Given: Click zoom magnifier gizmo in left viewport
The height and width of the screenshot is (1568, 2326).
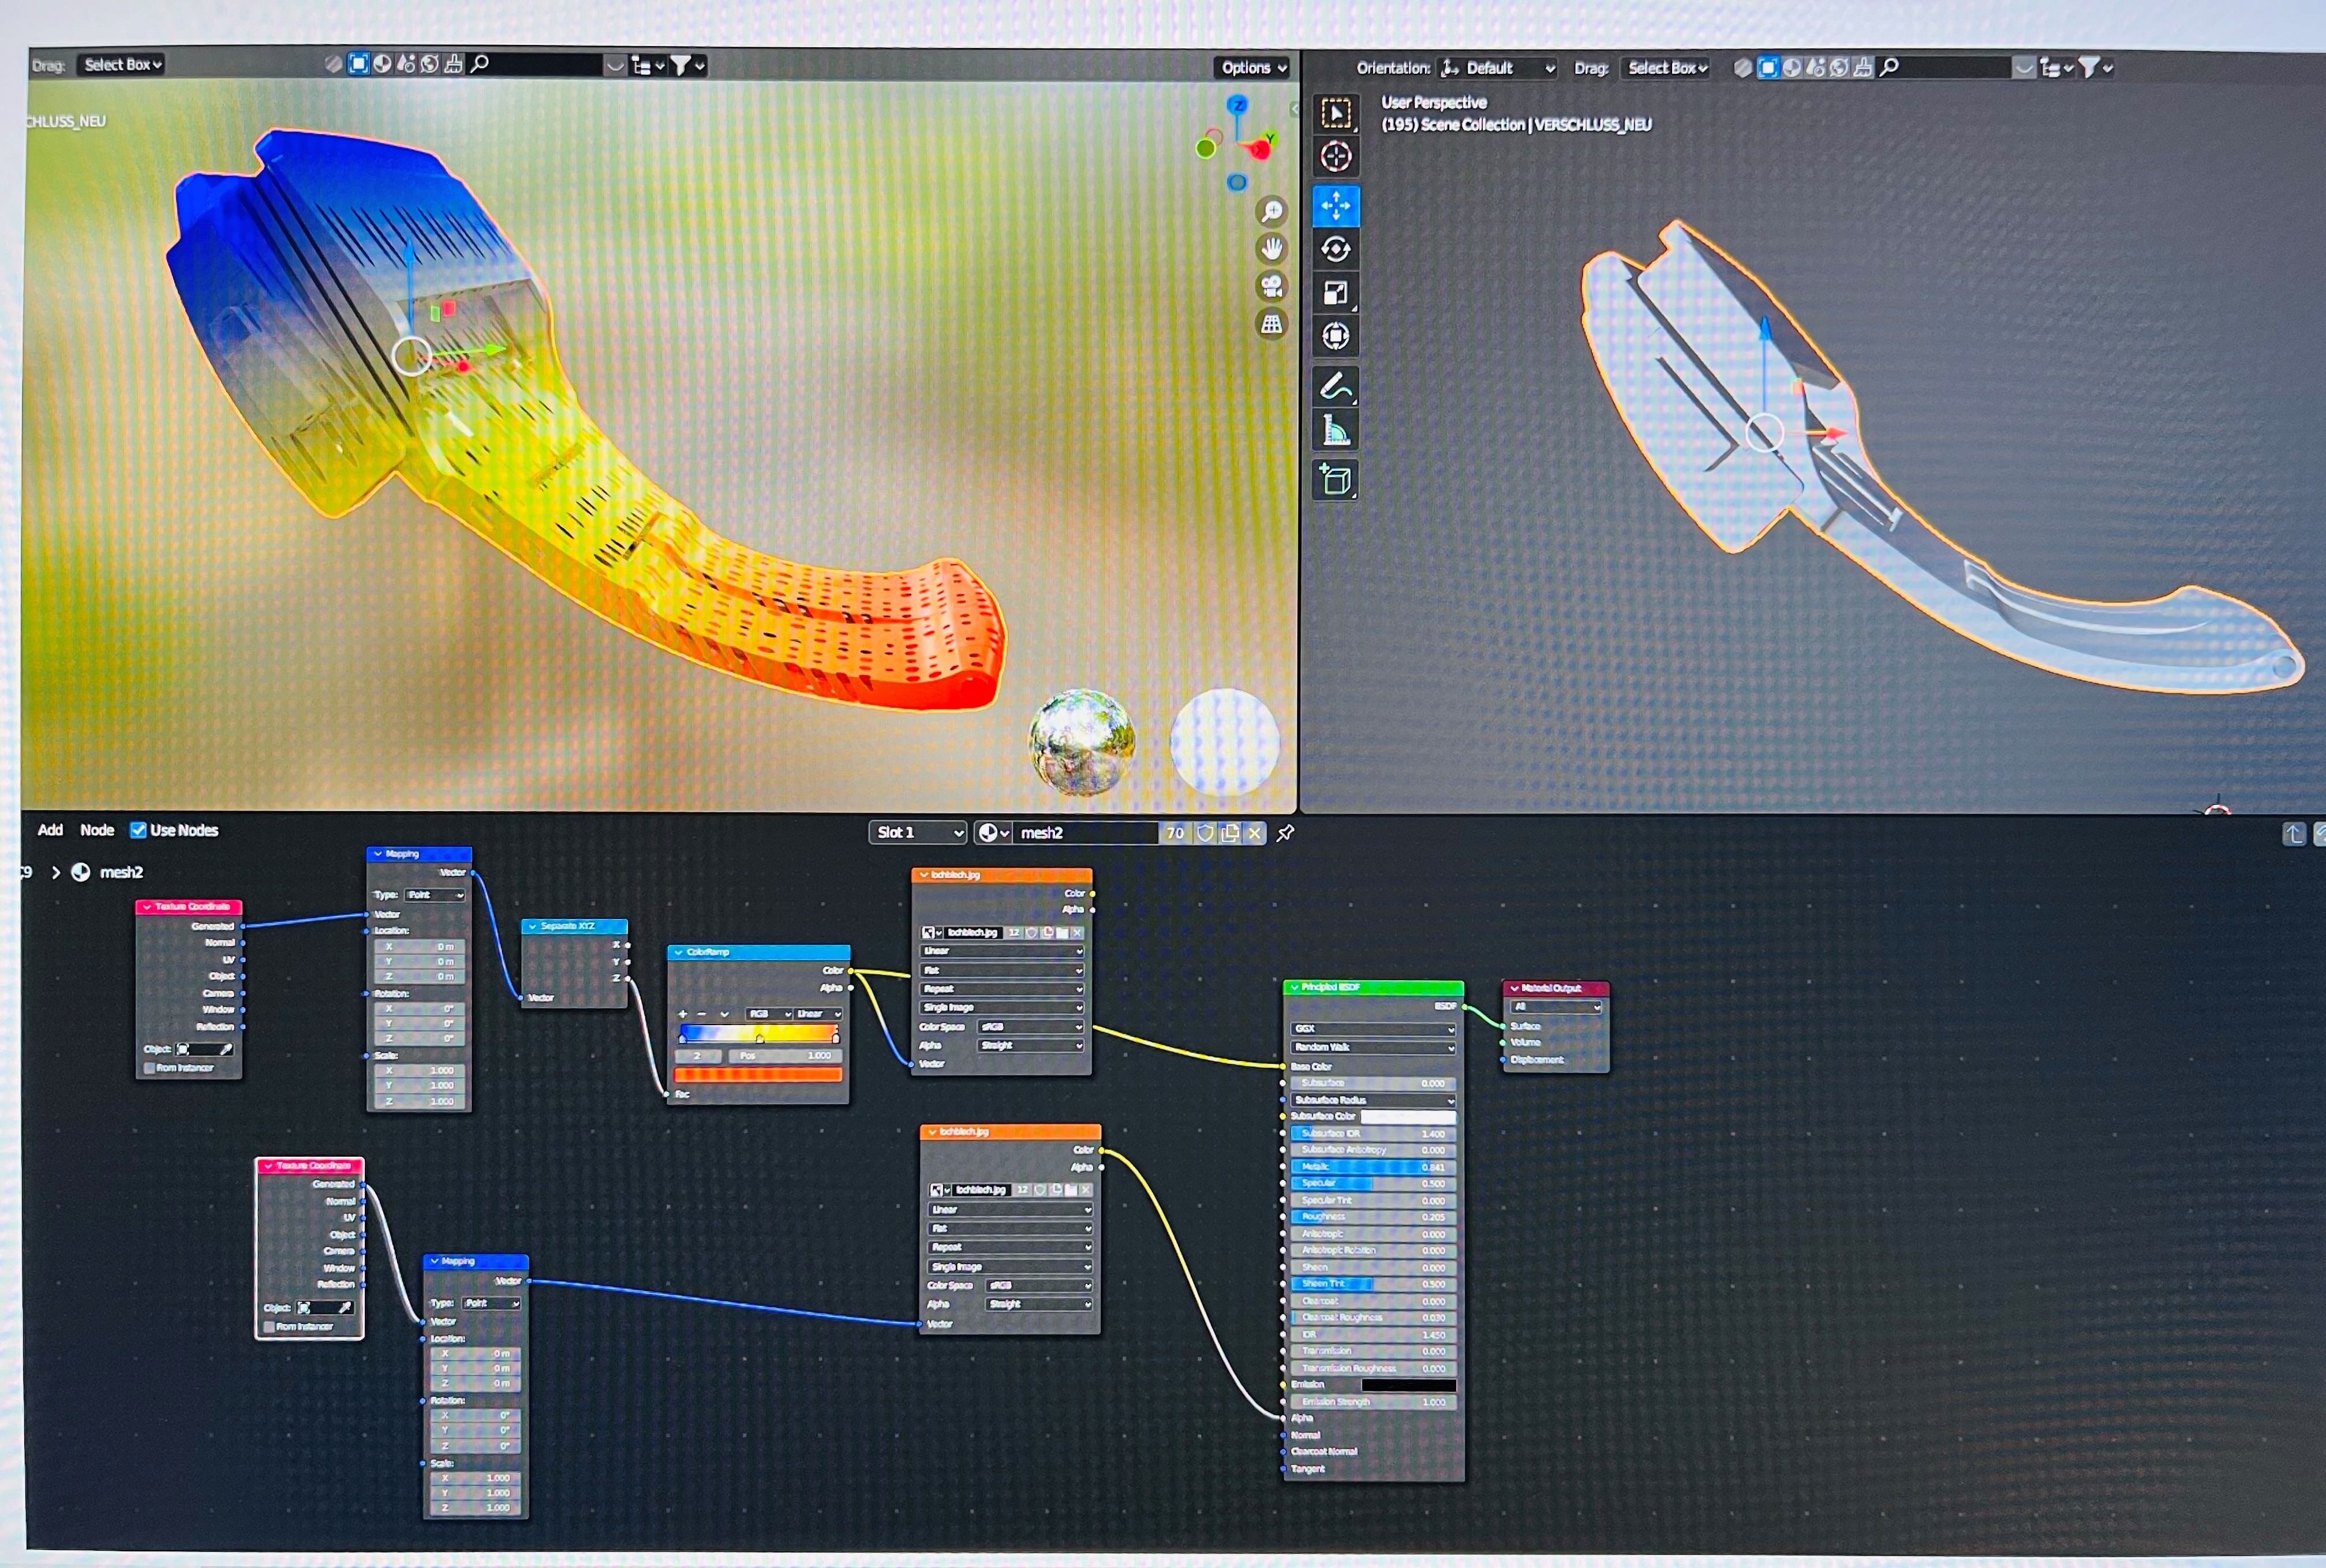Looking at the screenshot, I should pyautogui.click(x=1272, y=211).
